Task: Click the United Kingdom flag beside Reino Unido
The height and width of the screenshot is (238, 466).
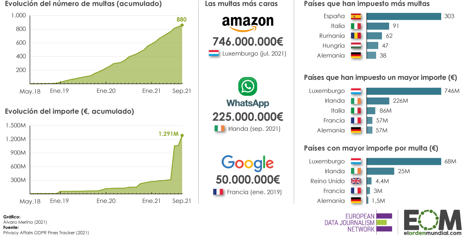Action: pos(356,181)
